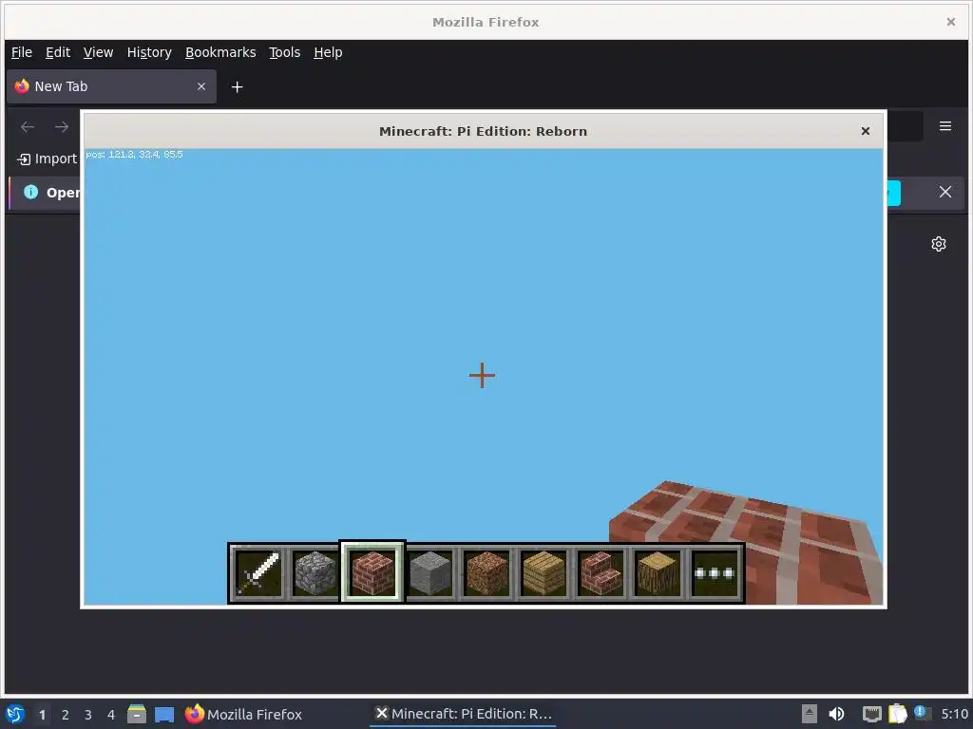Viewport: 973px width, 729px height.
Task: Open Firefox View menu
Action: [x=98, y=52]
